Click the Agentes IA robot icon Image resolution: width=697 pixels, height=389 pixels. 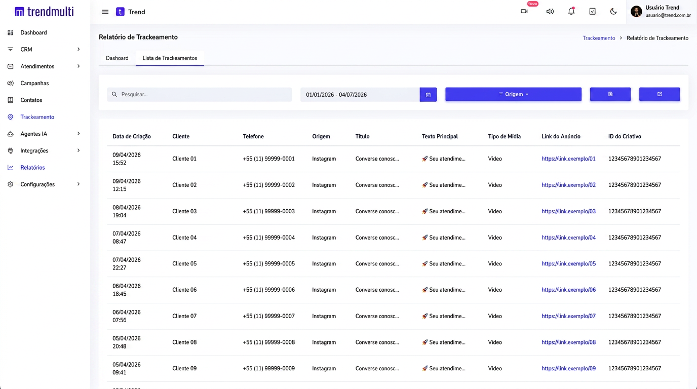[x=11, y=134]
